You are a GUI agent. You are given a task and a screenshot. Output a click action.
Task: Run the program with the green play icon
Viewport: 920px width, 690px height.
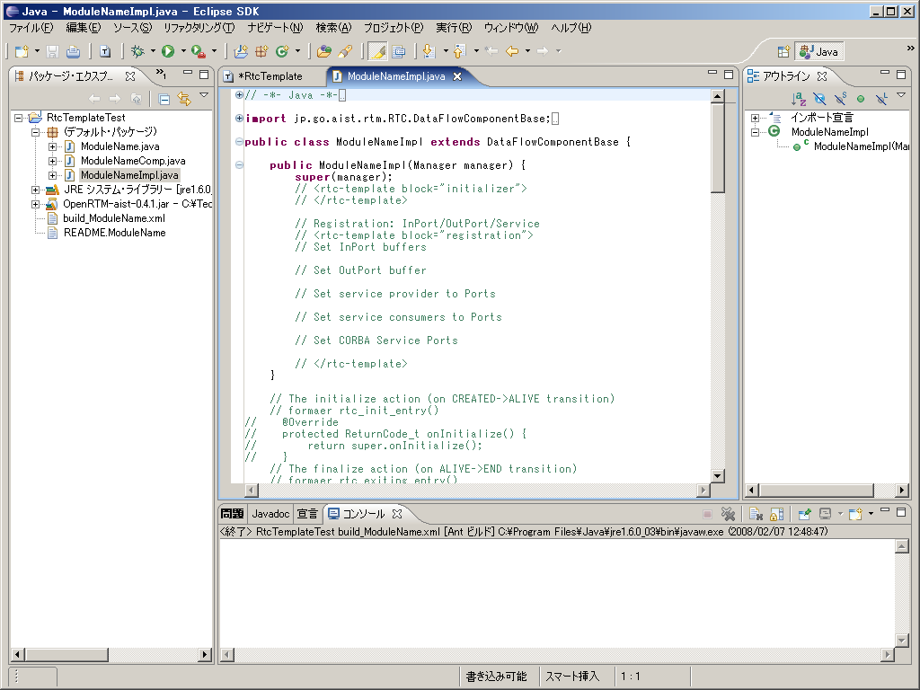pos(168,51)
